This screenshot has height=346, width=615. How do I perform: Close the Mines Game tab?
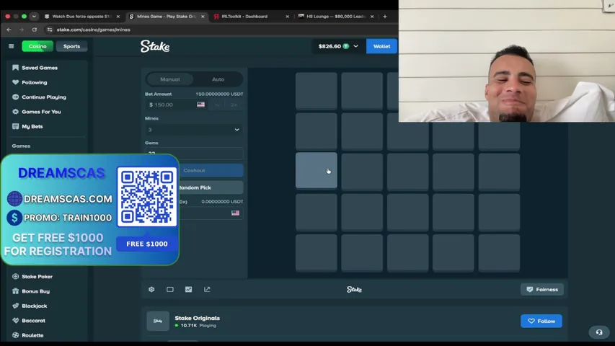click(x=203, y=17)
